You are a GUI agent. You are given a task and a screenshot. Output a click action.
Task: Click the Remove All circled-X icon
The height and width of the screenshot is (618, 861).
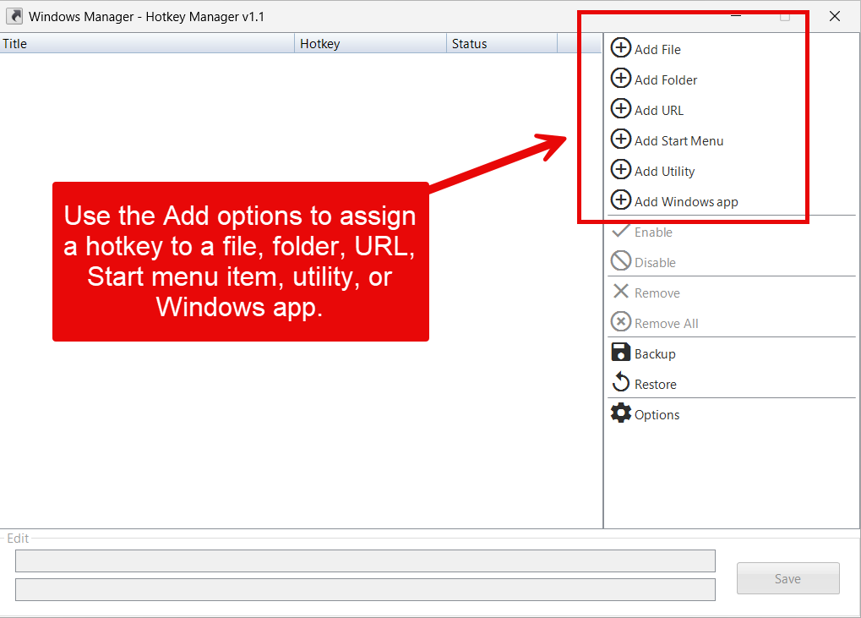[x=620, y=321]
